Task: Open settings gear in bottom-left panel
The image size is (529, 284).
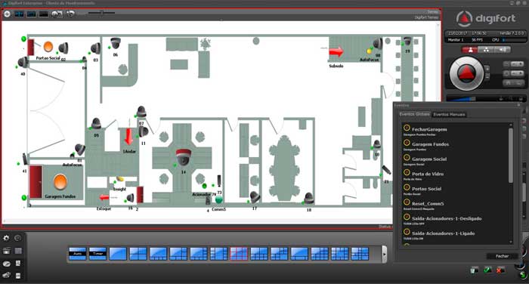Action: point(6,238)
